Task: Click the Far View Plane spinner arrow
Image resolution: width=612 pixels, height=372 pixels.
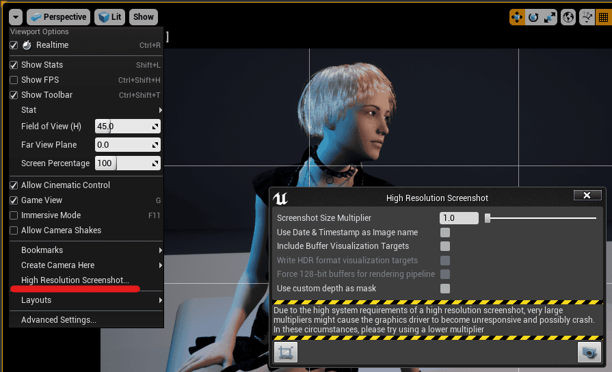Action: point(155,145)
